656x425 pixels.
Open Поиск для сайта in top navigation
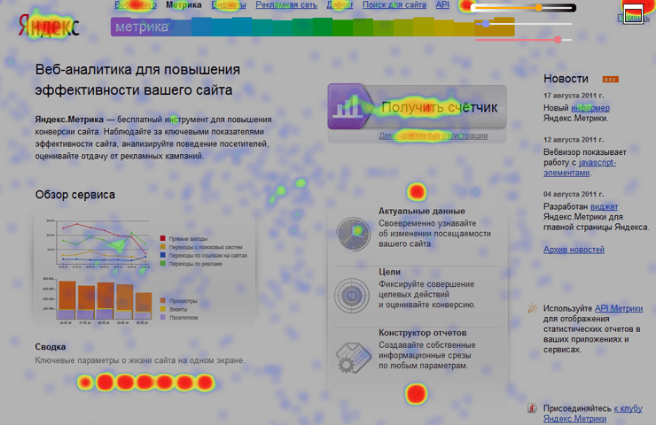click(x=394, y=5)
